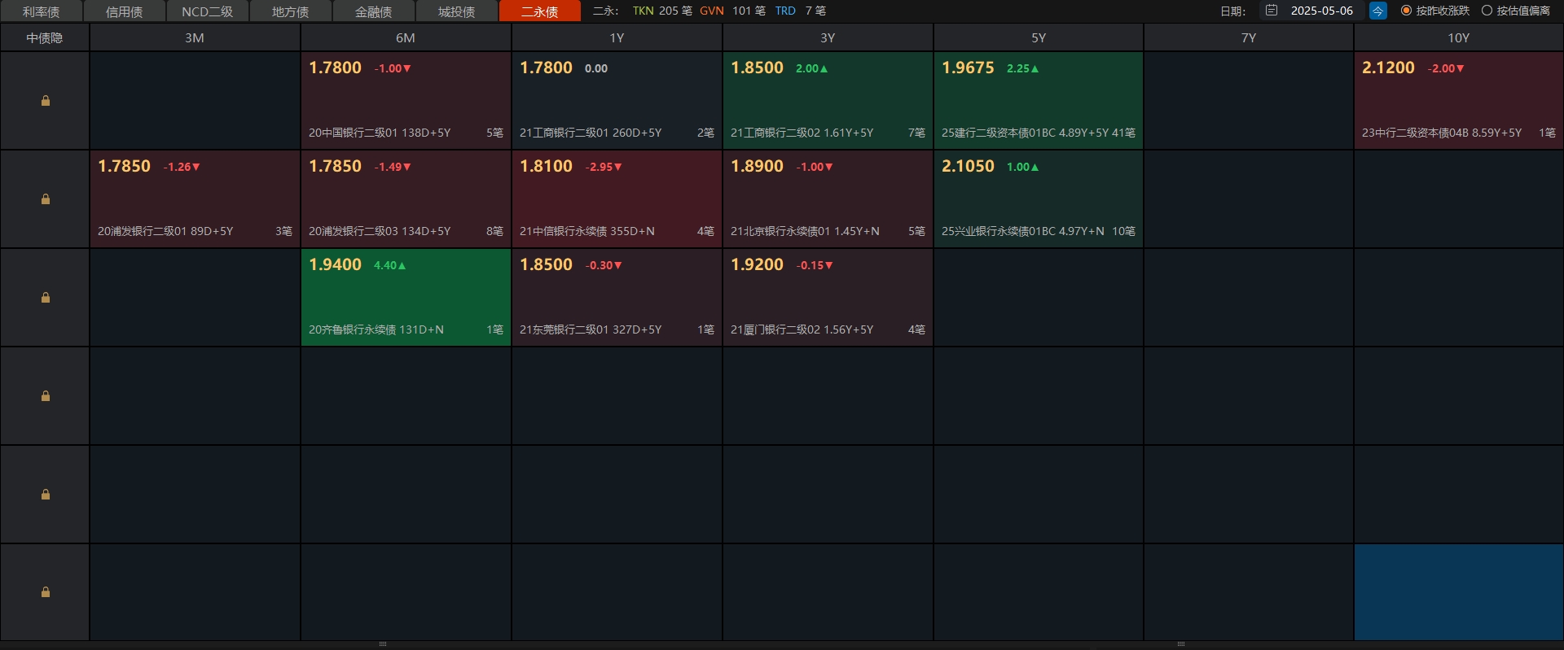Open the 25建行二级资本债01BC cell
Viewport: 1564px width, 650px height.
point(1039,101)
